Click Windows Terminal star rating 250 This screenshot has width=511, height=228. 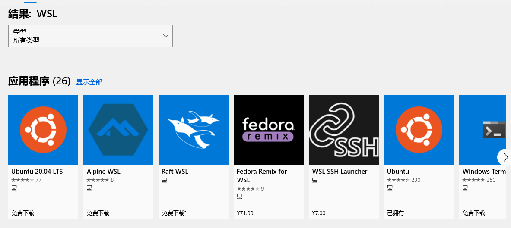coord(479,180)
